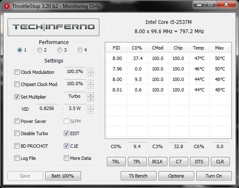The width and height of the screenshot is (239, 188).
Task: Click the VID value field showing 0.8256
Action: point(47,109)
